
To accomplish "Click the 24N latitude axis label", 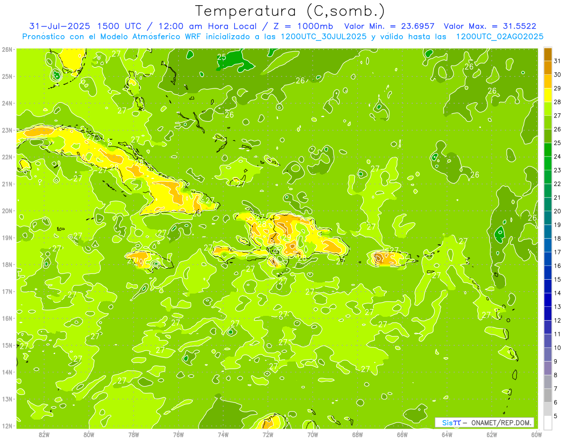I will pyautogui.click(x=7, y=103).
